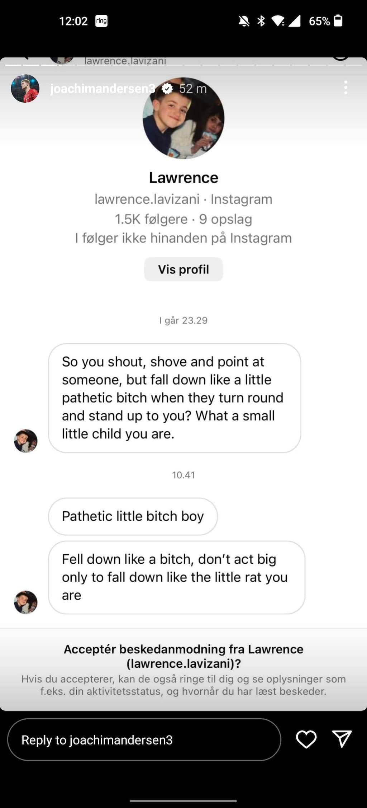This screenshot has height=808, width=367.
Task: Open joachimandersen3's story profile picture
Action: (25, 88)
